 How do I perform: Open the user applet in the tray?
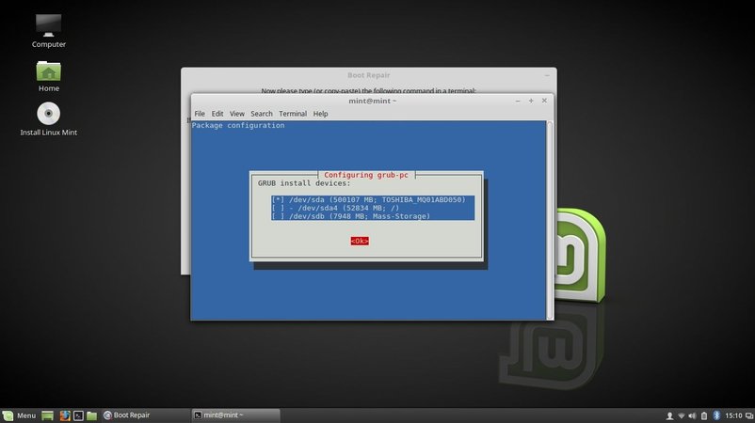click(x=668, y=415)
